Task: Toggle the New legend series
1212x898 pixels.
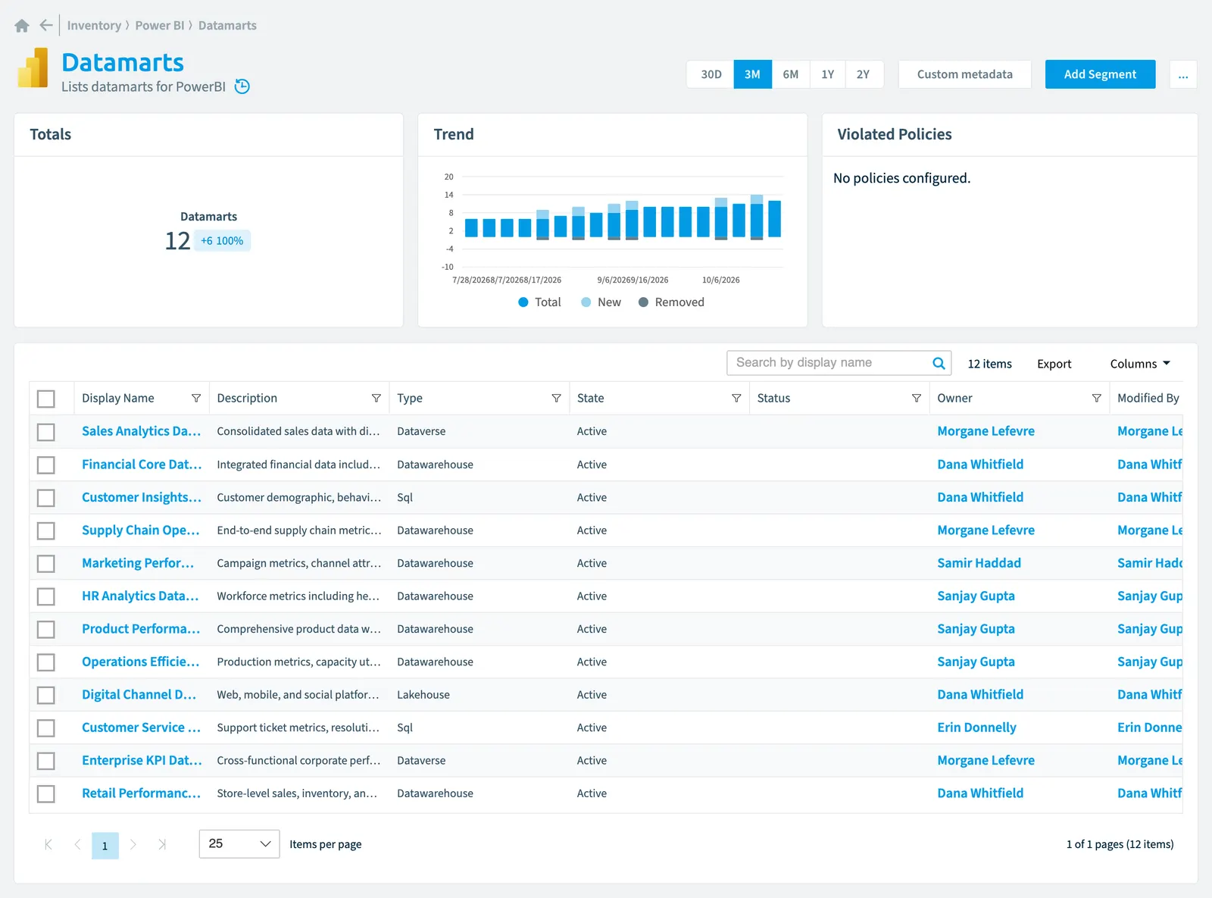Action: point(601,302)
